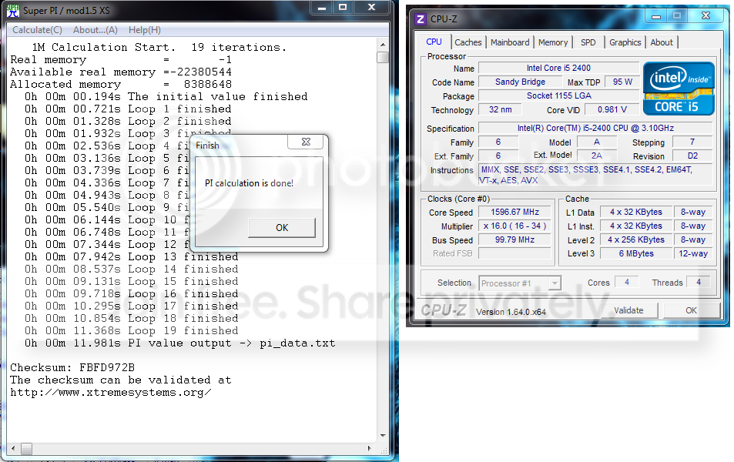Switch to the Graphics tab
Viewport: 734px width, 462px height.
(x=625, y=42)
